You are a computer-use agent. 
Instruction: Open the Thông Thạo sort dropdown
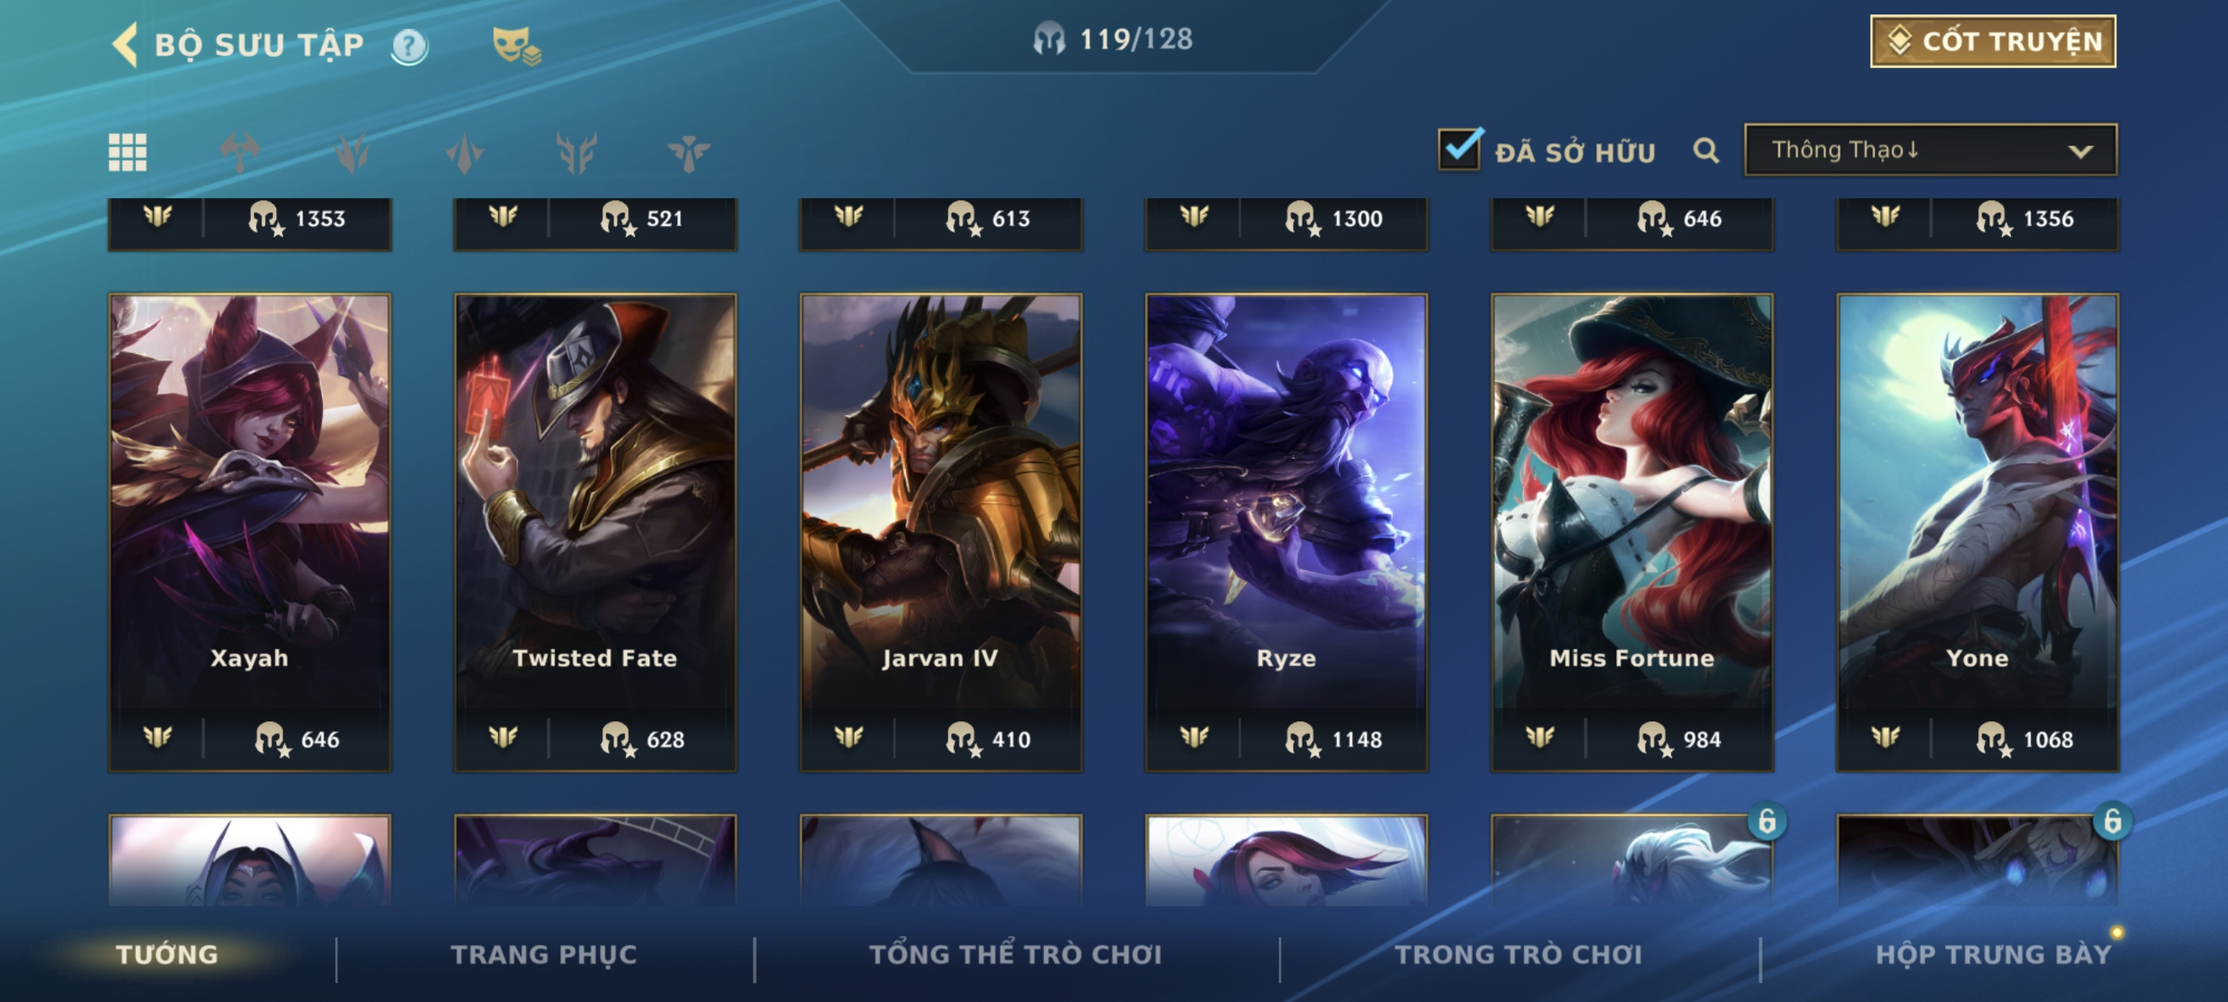pyautogui.click(x=1930, y=150)
